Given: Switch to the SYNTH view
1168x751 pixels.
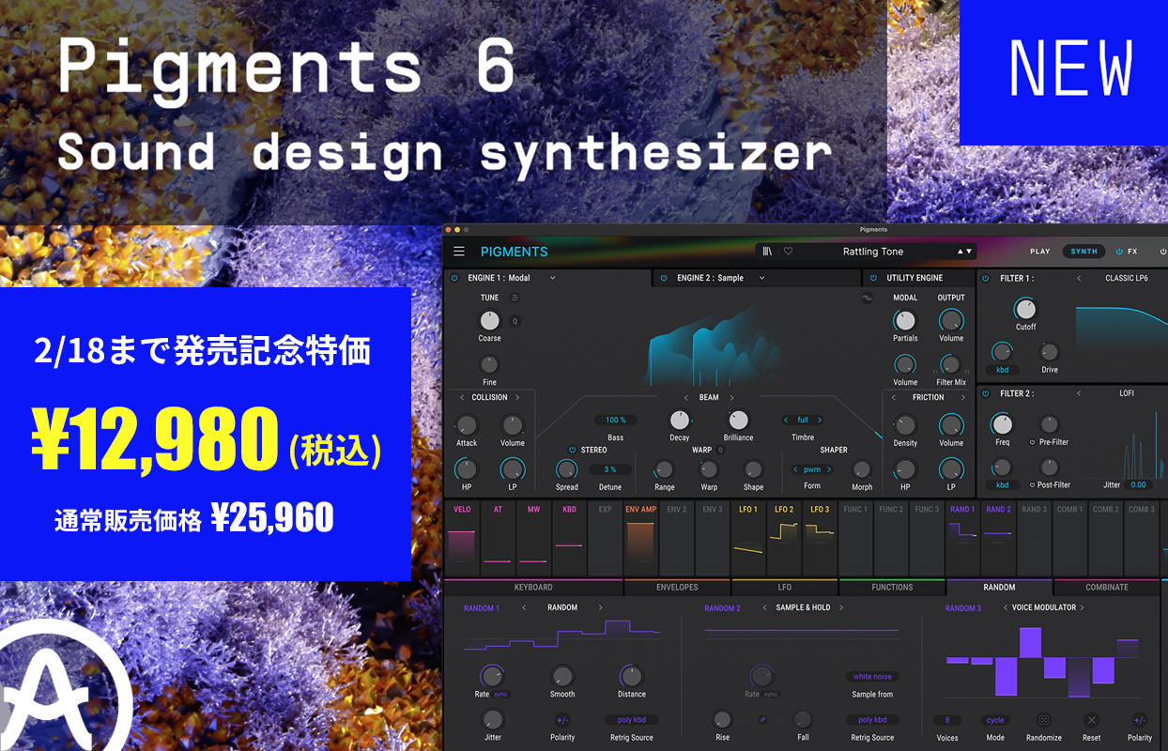Looking at the screenshot, I should (1084, 252).
